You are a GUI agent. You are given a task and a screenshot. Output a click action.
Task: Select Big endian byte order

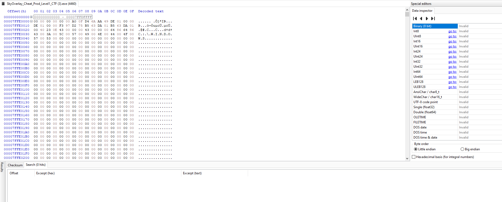pos(462,149)
